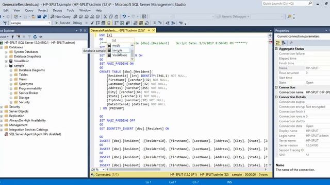Image resolution: width=330 pixels, height=185 pixels.
Task: Open the Query Options icon
Action: [103, 23]
